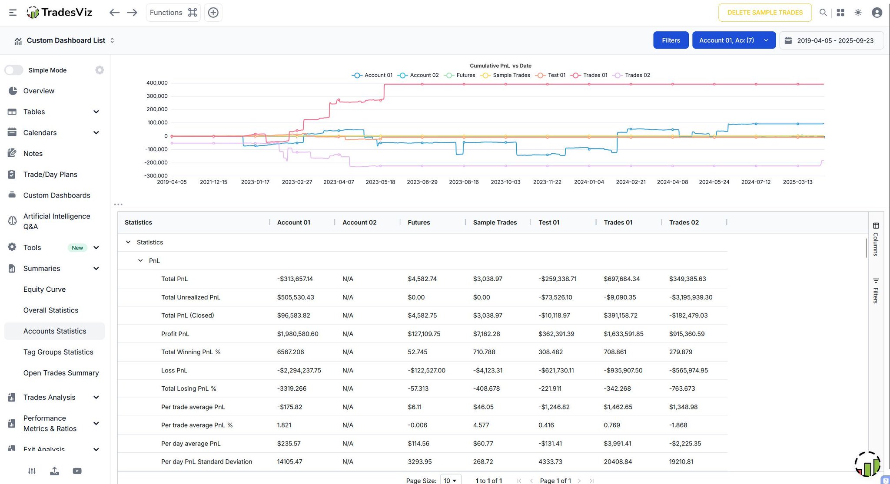Click the hamburger menu icon
Screen dimensions: 890x484
pos(13,13)
